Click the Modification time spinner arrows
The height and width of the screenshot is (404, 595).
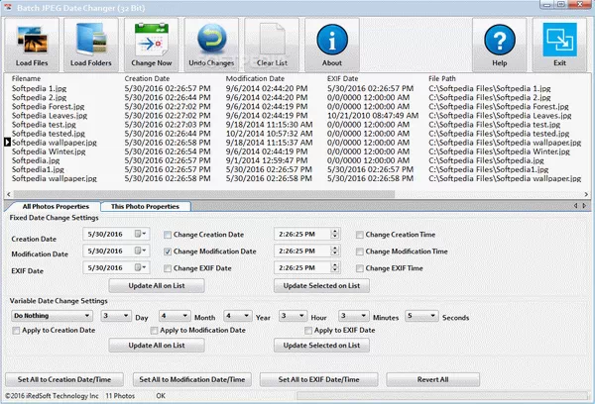[335, 251]
